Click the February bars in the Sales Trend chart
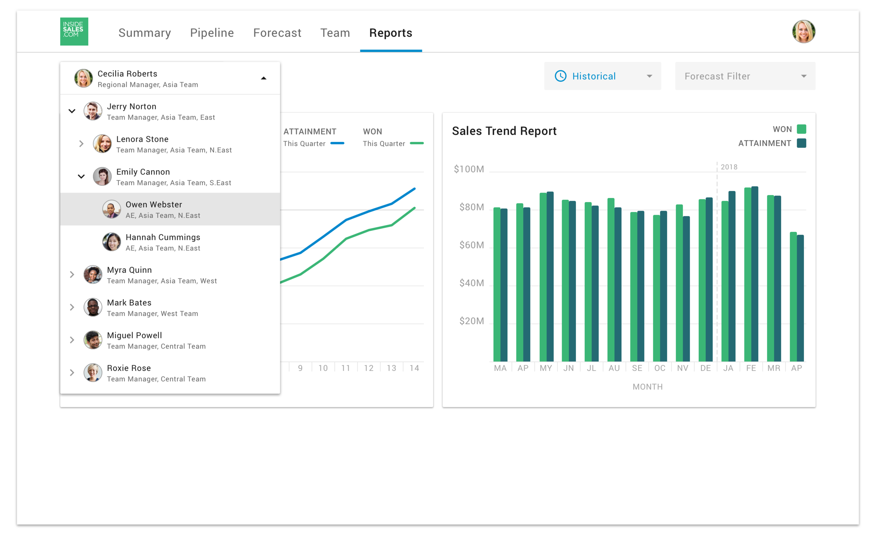 pyautogui.click(x=751, y=274)
